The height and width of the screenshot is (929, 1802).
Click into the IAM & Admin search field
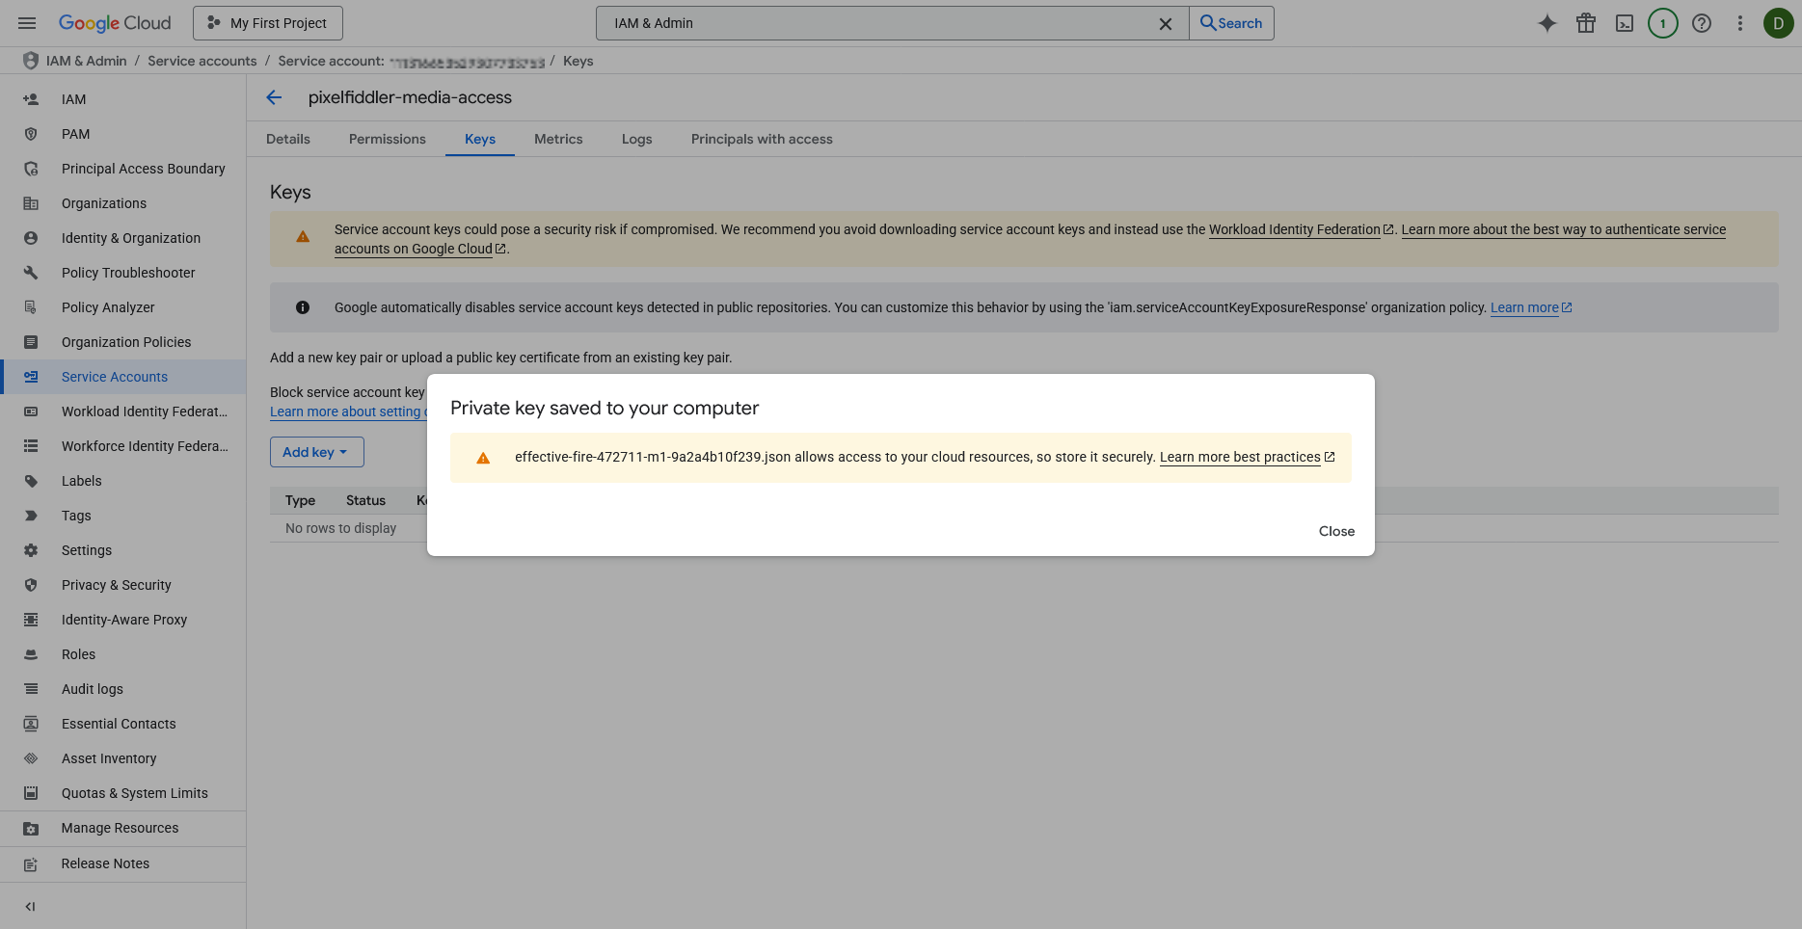[868, 23]
